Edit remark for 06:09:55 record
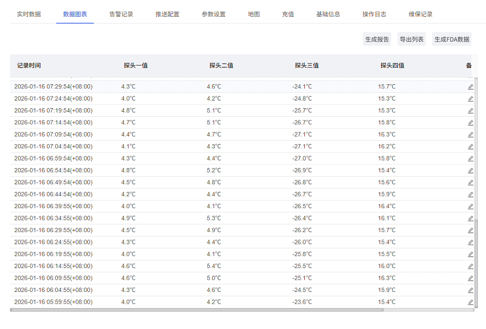The width and height of the screenshot is (486, 329). 470,278
